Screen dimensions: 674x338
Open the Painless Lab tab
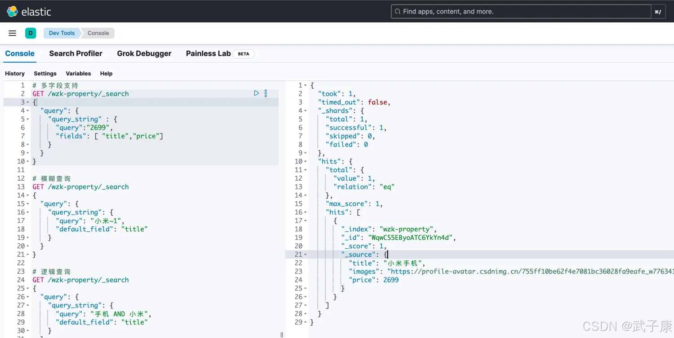(208, 53)
